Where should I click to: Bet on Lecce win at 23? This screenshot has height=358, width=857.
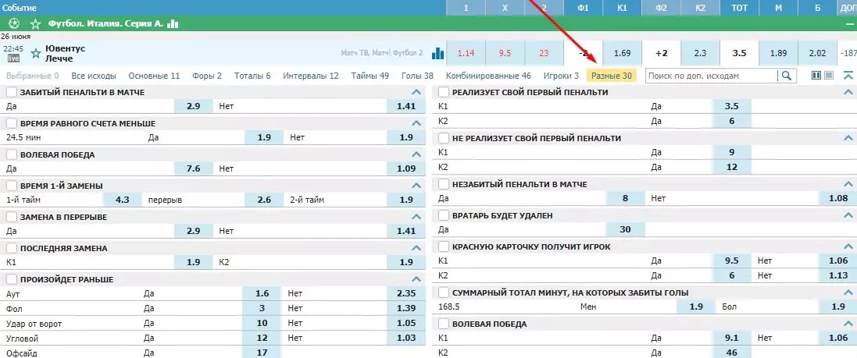point(543,54)
